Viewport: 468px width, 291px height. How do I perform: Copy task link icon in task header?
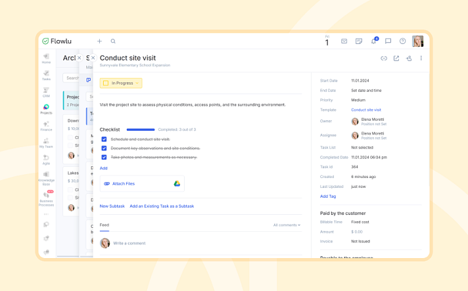click(384, 58)
